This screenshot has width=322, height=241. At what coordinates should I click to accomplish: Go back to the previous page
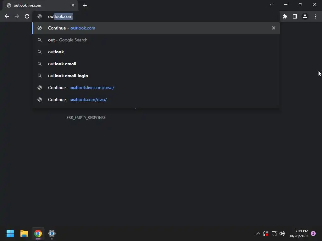point(7,16)
